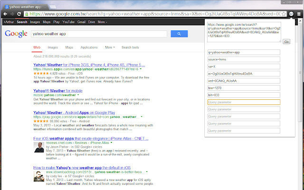The height and width of the screenshot is (190, 304).
Task: Edit the ved=0CAkQ_AUoAA parameter field
Action: tap(244, 81)
